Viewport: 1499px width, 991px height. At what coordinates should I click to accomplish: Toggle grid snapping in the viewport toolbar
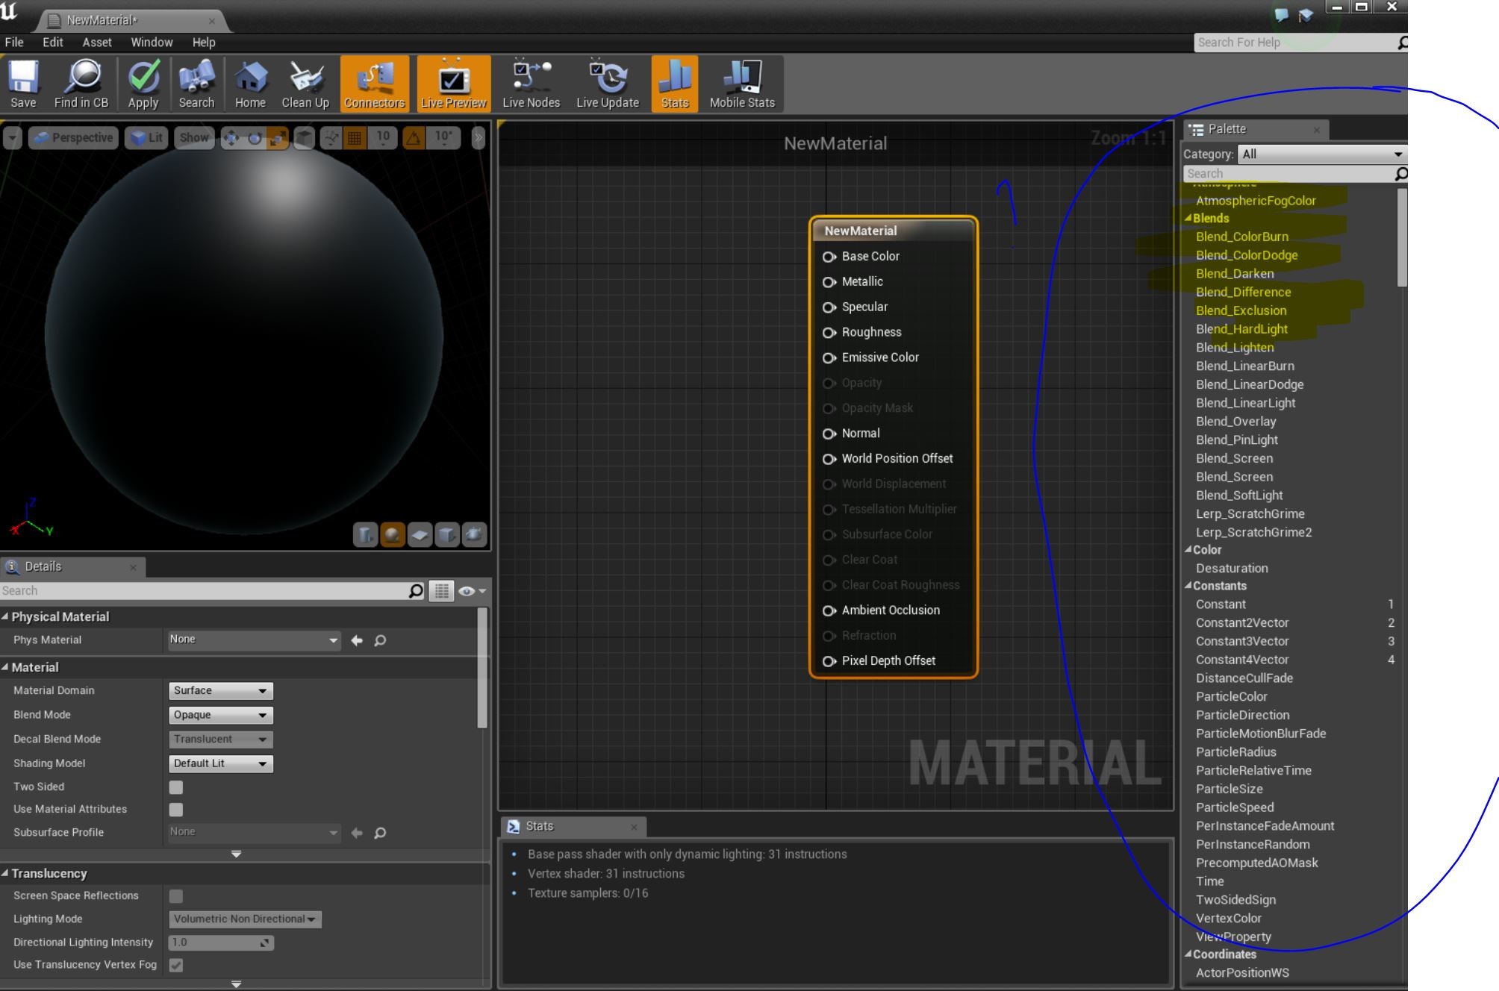click(x=355, y=138)
